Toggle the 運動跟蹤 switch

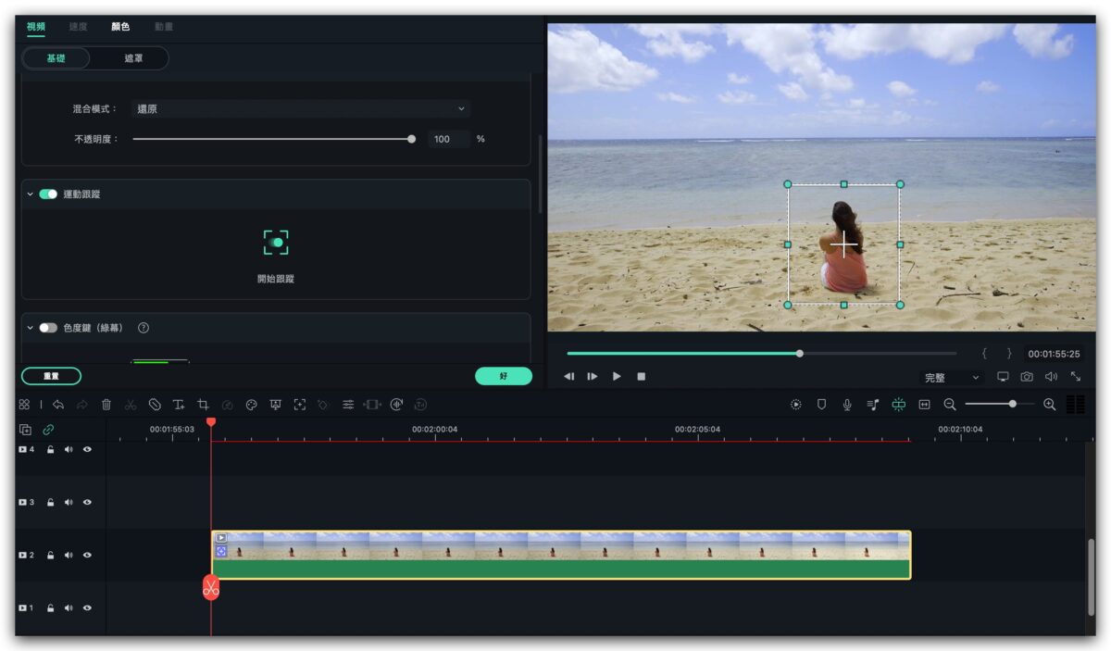click(48, 194)
